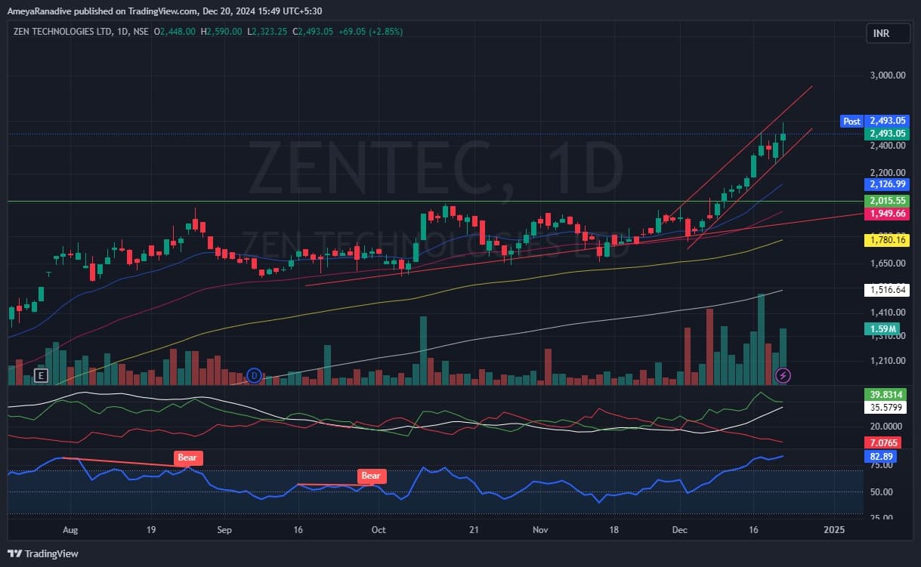Click the low value L2,323.25

click(268, 32)
